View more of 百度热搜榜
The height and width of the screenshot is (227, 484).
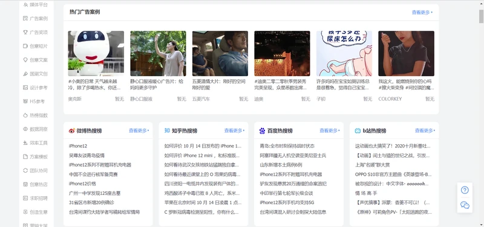click(x=330, y=130)
